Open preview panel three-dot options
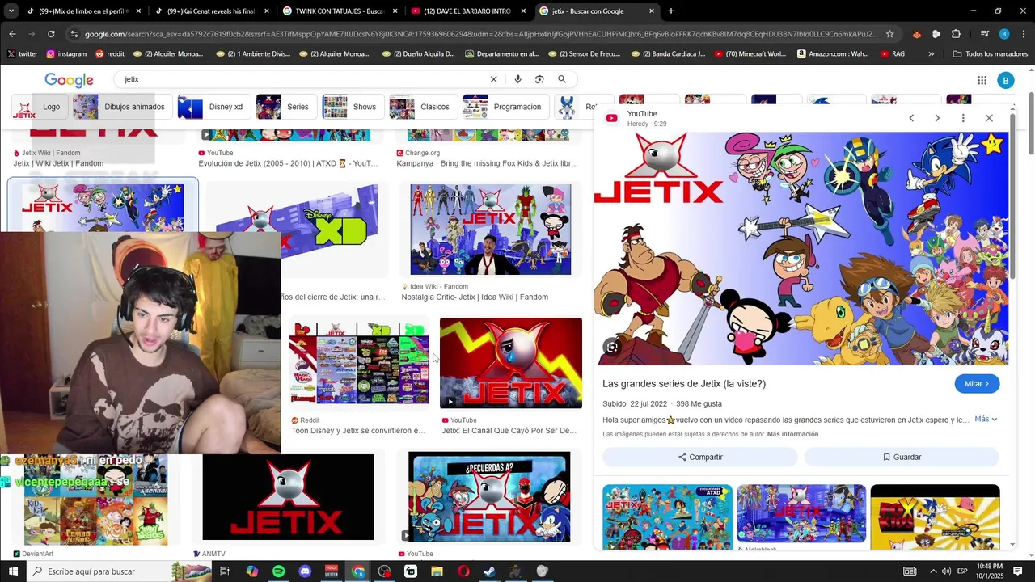 [963, 118]
